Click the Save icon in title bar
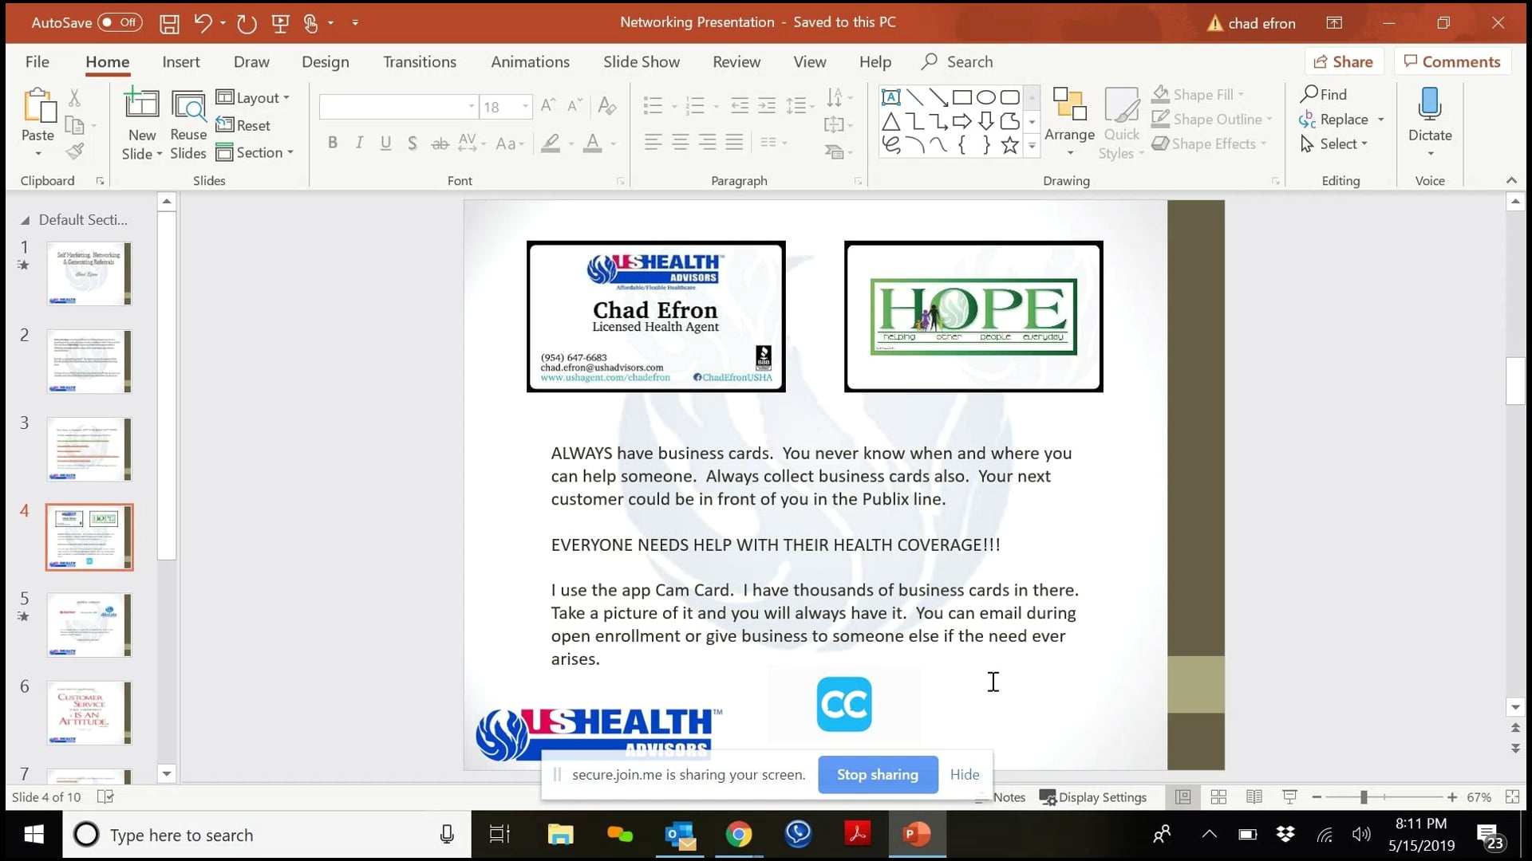The width and height of the screenshot is (1532, 861). pyautogui.click(x=169, y=23)
